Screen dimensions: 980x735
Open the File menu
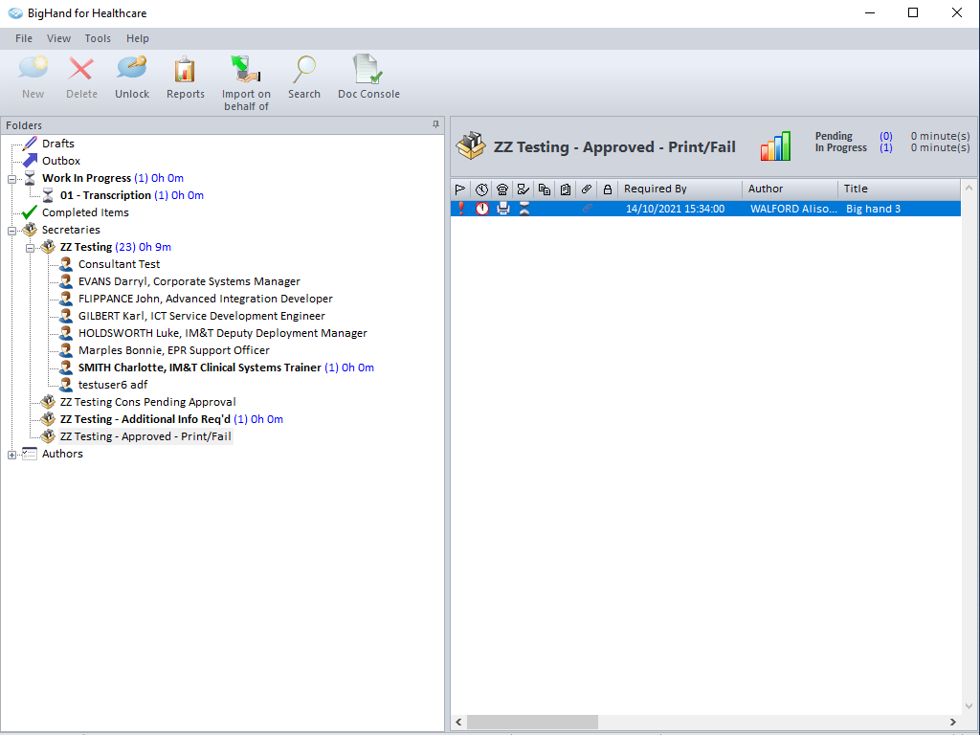click(24, 38)
